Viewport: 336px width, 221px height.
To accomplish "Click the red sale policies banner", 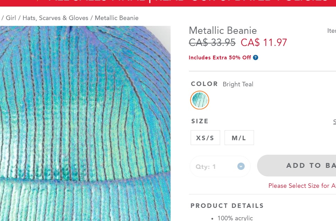I will 168,3.
